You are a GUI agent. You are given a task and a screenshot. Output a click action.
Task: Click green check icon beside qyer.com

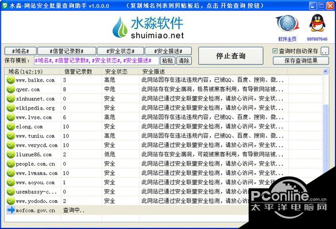click(11, 89)
